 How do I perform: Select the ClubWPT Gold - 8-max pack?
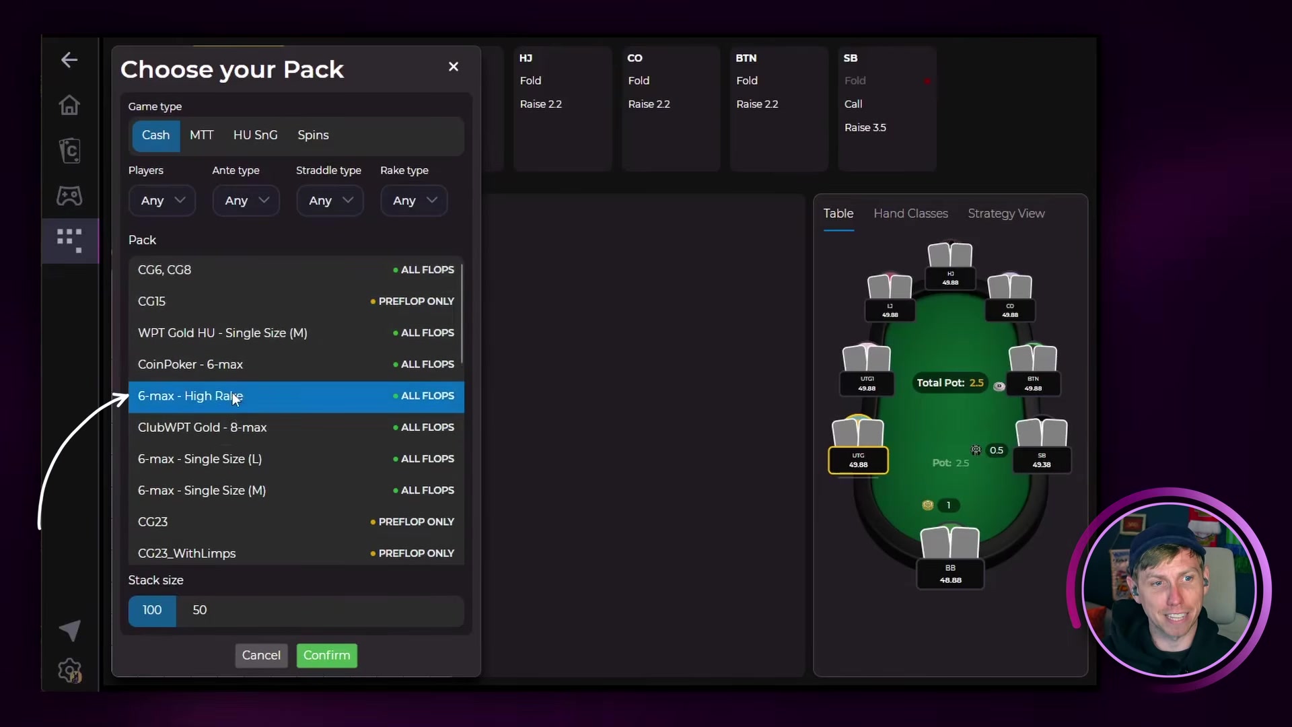point(295,428)
